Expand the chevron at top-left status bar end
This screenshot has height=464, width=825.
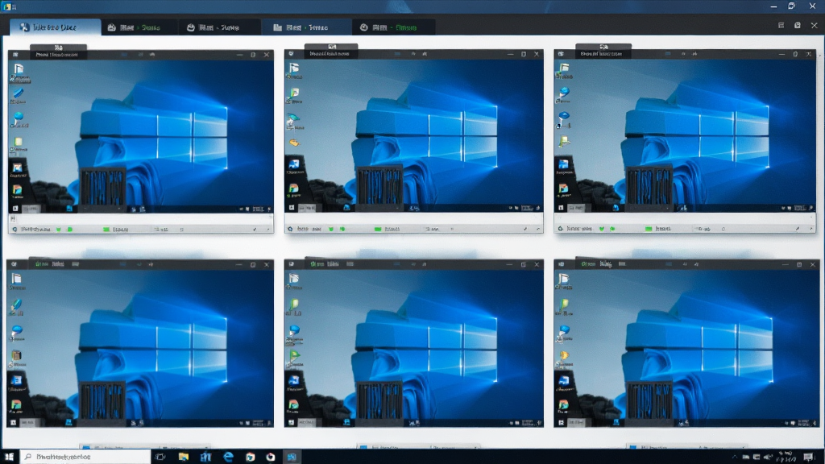pyautogui.click(x=268, y=230)
